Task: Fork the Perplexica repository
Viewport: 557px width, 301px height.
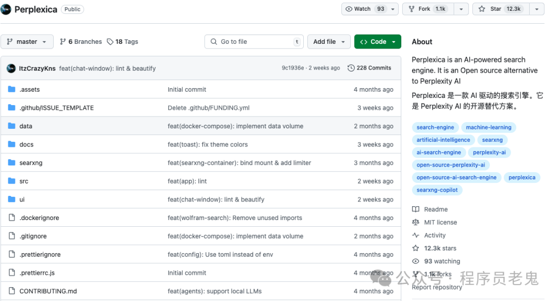Action: point(428,9)
